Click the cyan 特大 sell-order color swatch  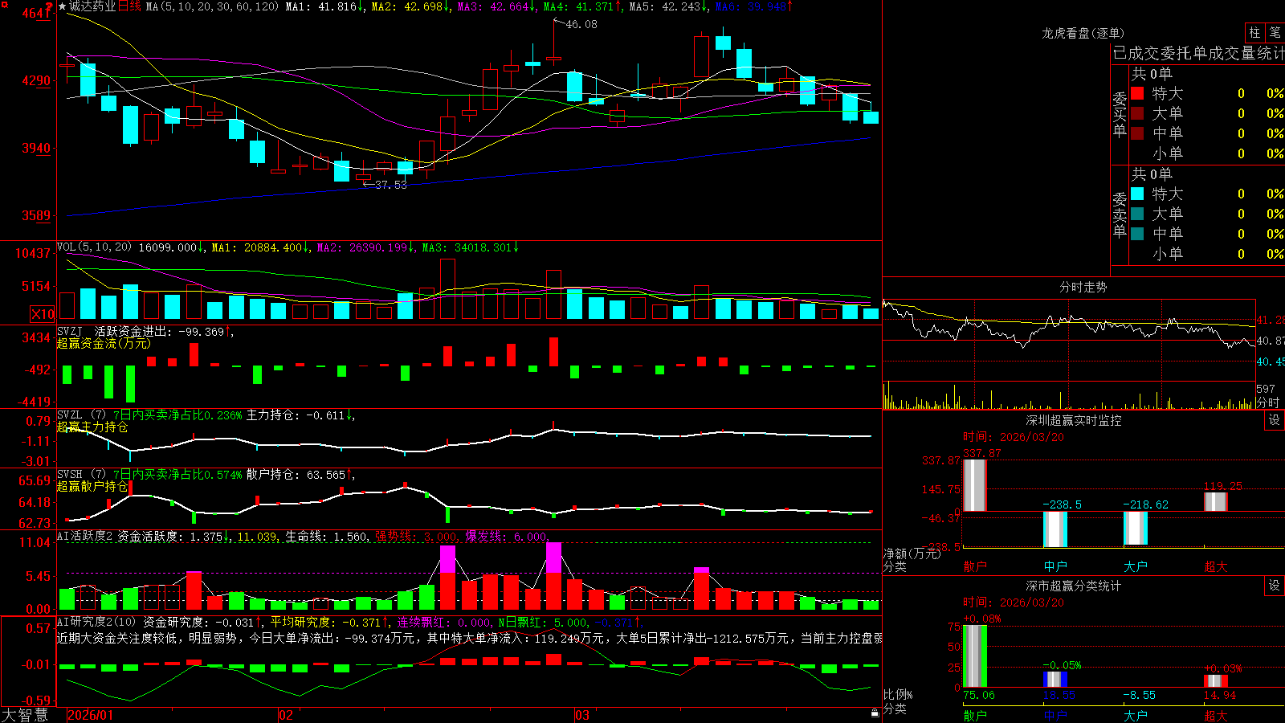(x=1137, y=194)
